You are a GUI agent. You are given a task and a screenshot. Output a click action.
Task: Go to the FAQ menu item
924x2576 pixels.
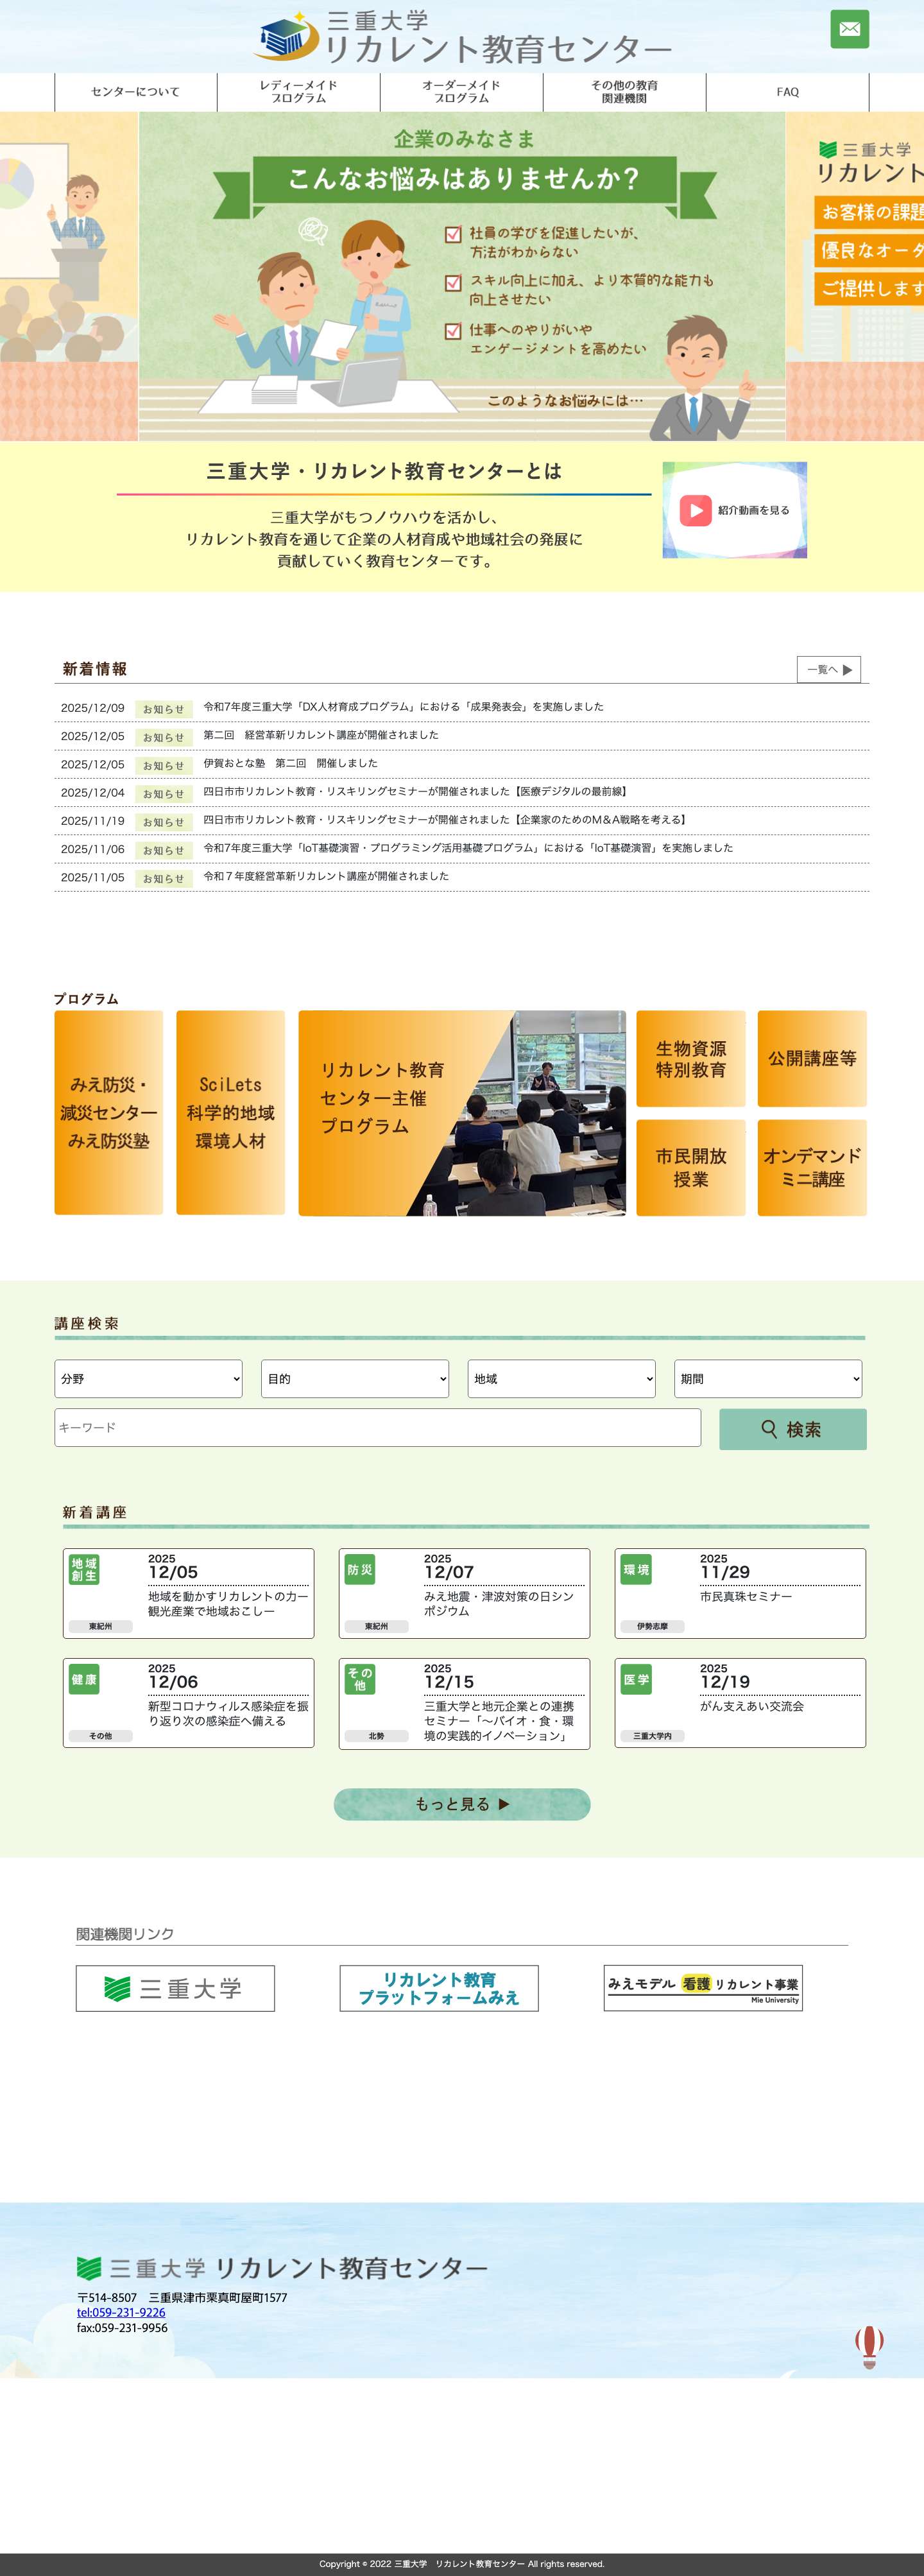788,92
